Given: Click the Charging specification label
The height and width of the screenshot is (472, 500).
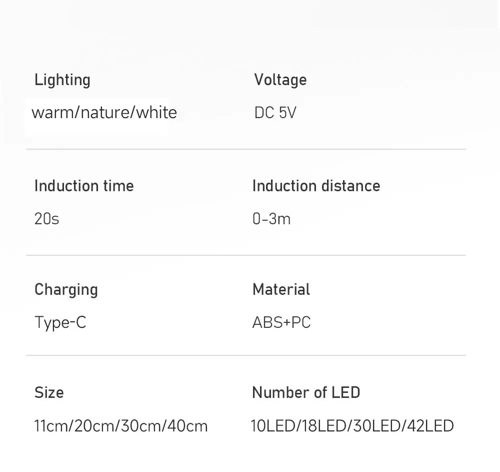Looking at the screenshot, I should tap(66, 290).
